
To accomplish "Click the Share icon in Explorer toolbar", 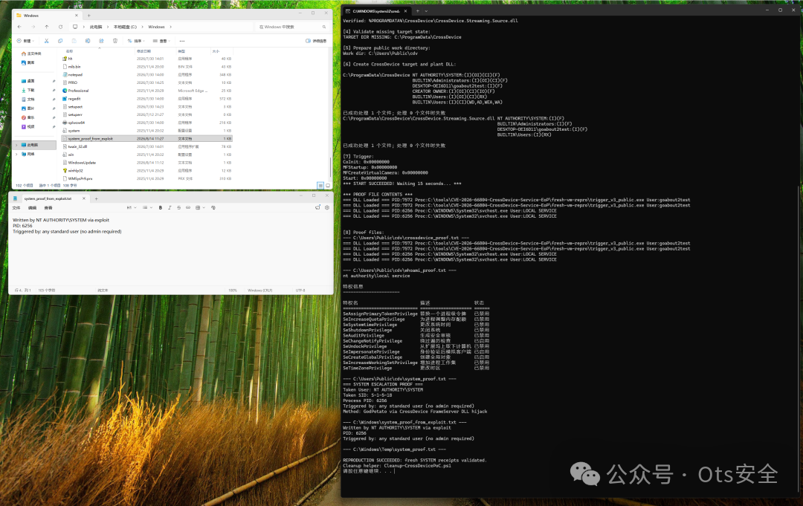I will click(101, 41).
